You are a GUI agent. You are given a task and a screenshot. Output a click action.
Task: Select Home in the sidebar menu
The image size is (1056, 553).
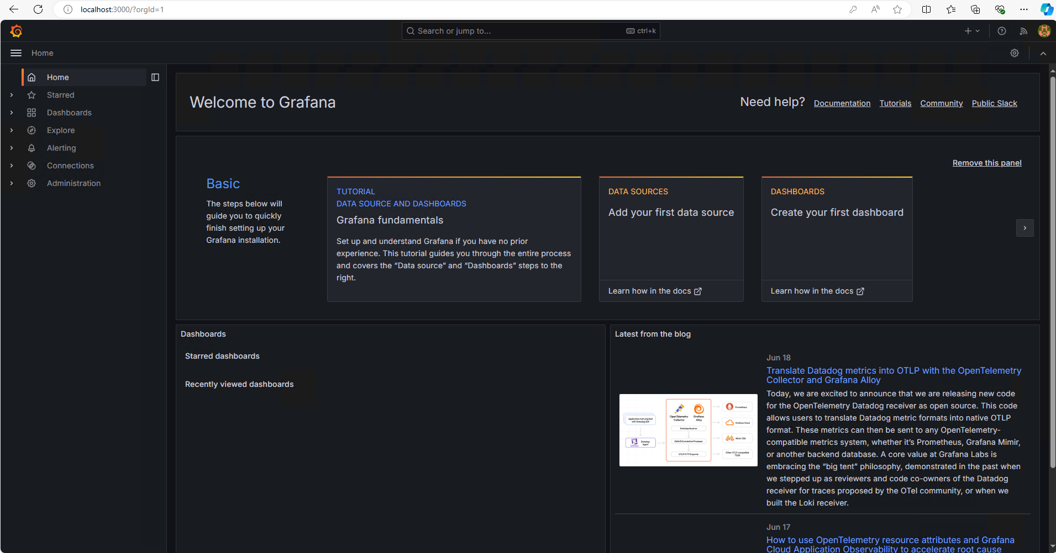[x=84, y=77]
